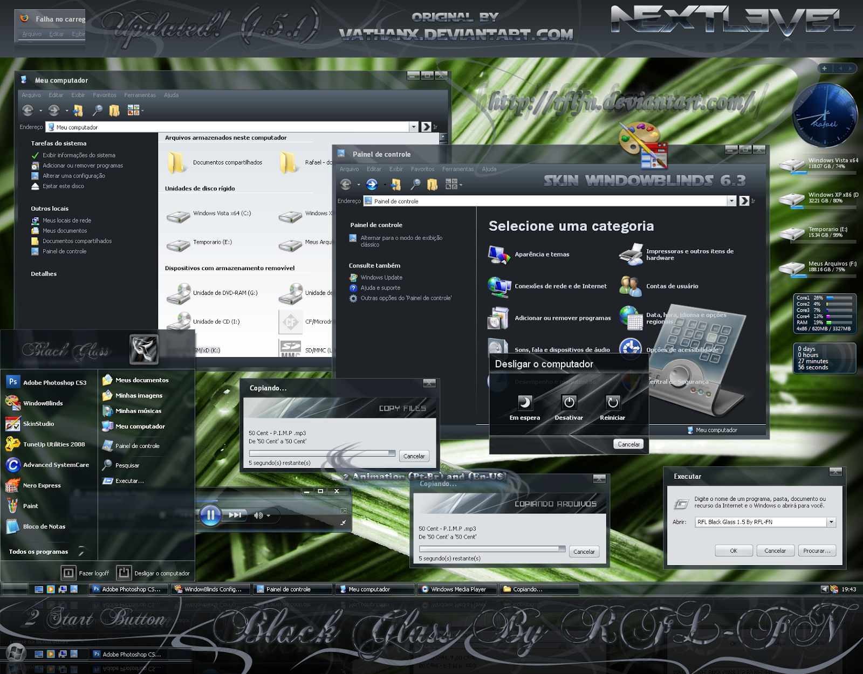Click Ir go arrow in Painel de controle
Viewport: 863px width, 674px height.
coord(744,201)
